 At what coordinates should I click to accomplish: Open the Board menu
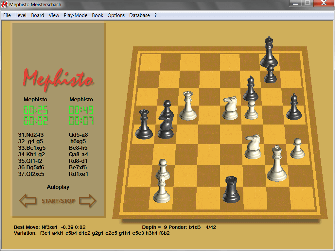pyautogui.click(x=38, y=15)
